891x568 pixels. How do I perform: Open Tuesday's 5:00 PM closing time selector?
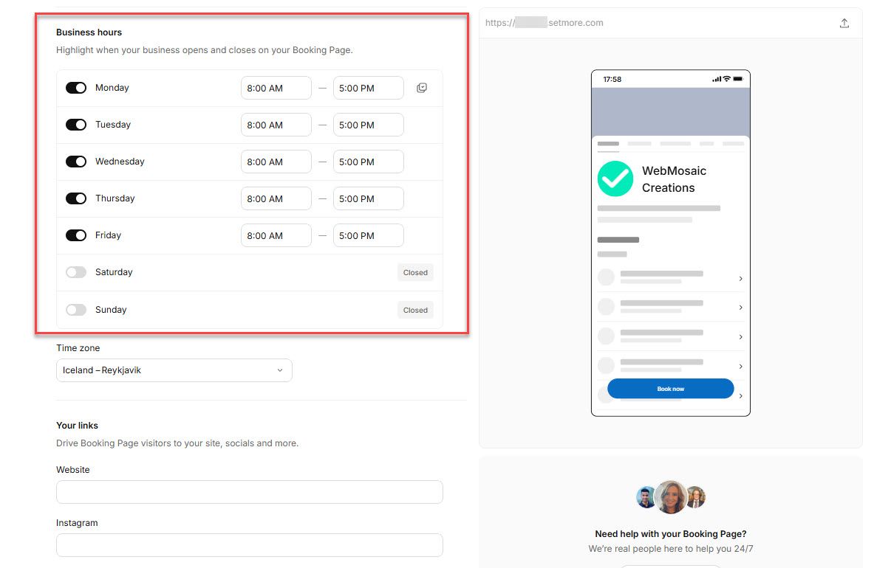[368, 125]
